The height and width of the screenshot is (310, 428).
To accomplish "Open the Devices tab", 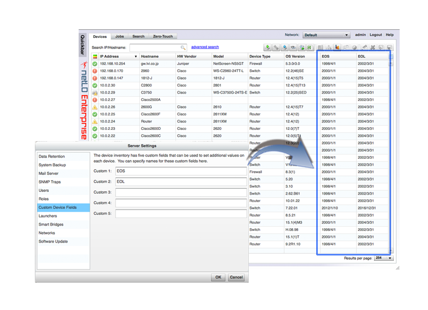I will point(100,36).
